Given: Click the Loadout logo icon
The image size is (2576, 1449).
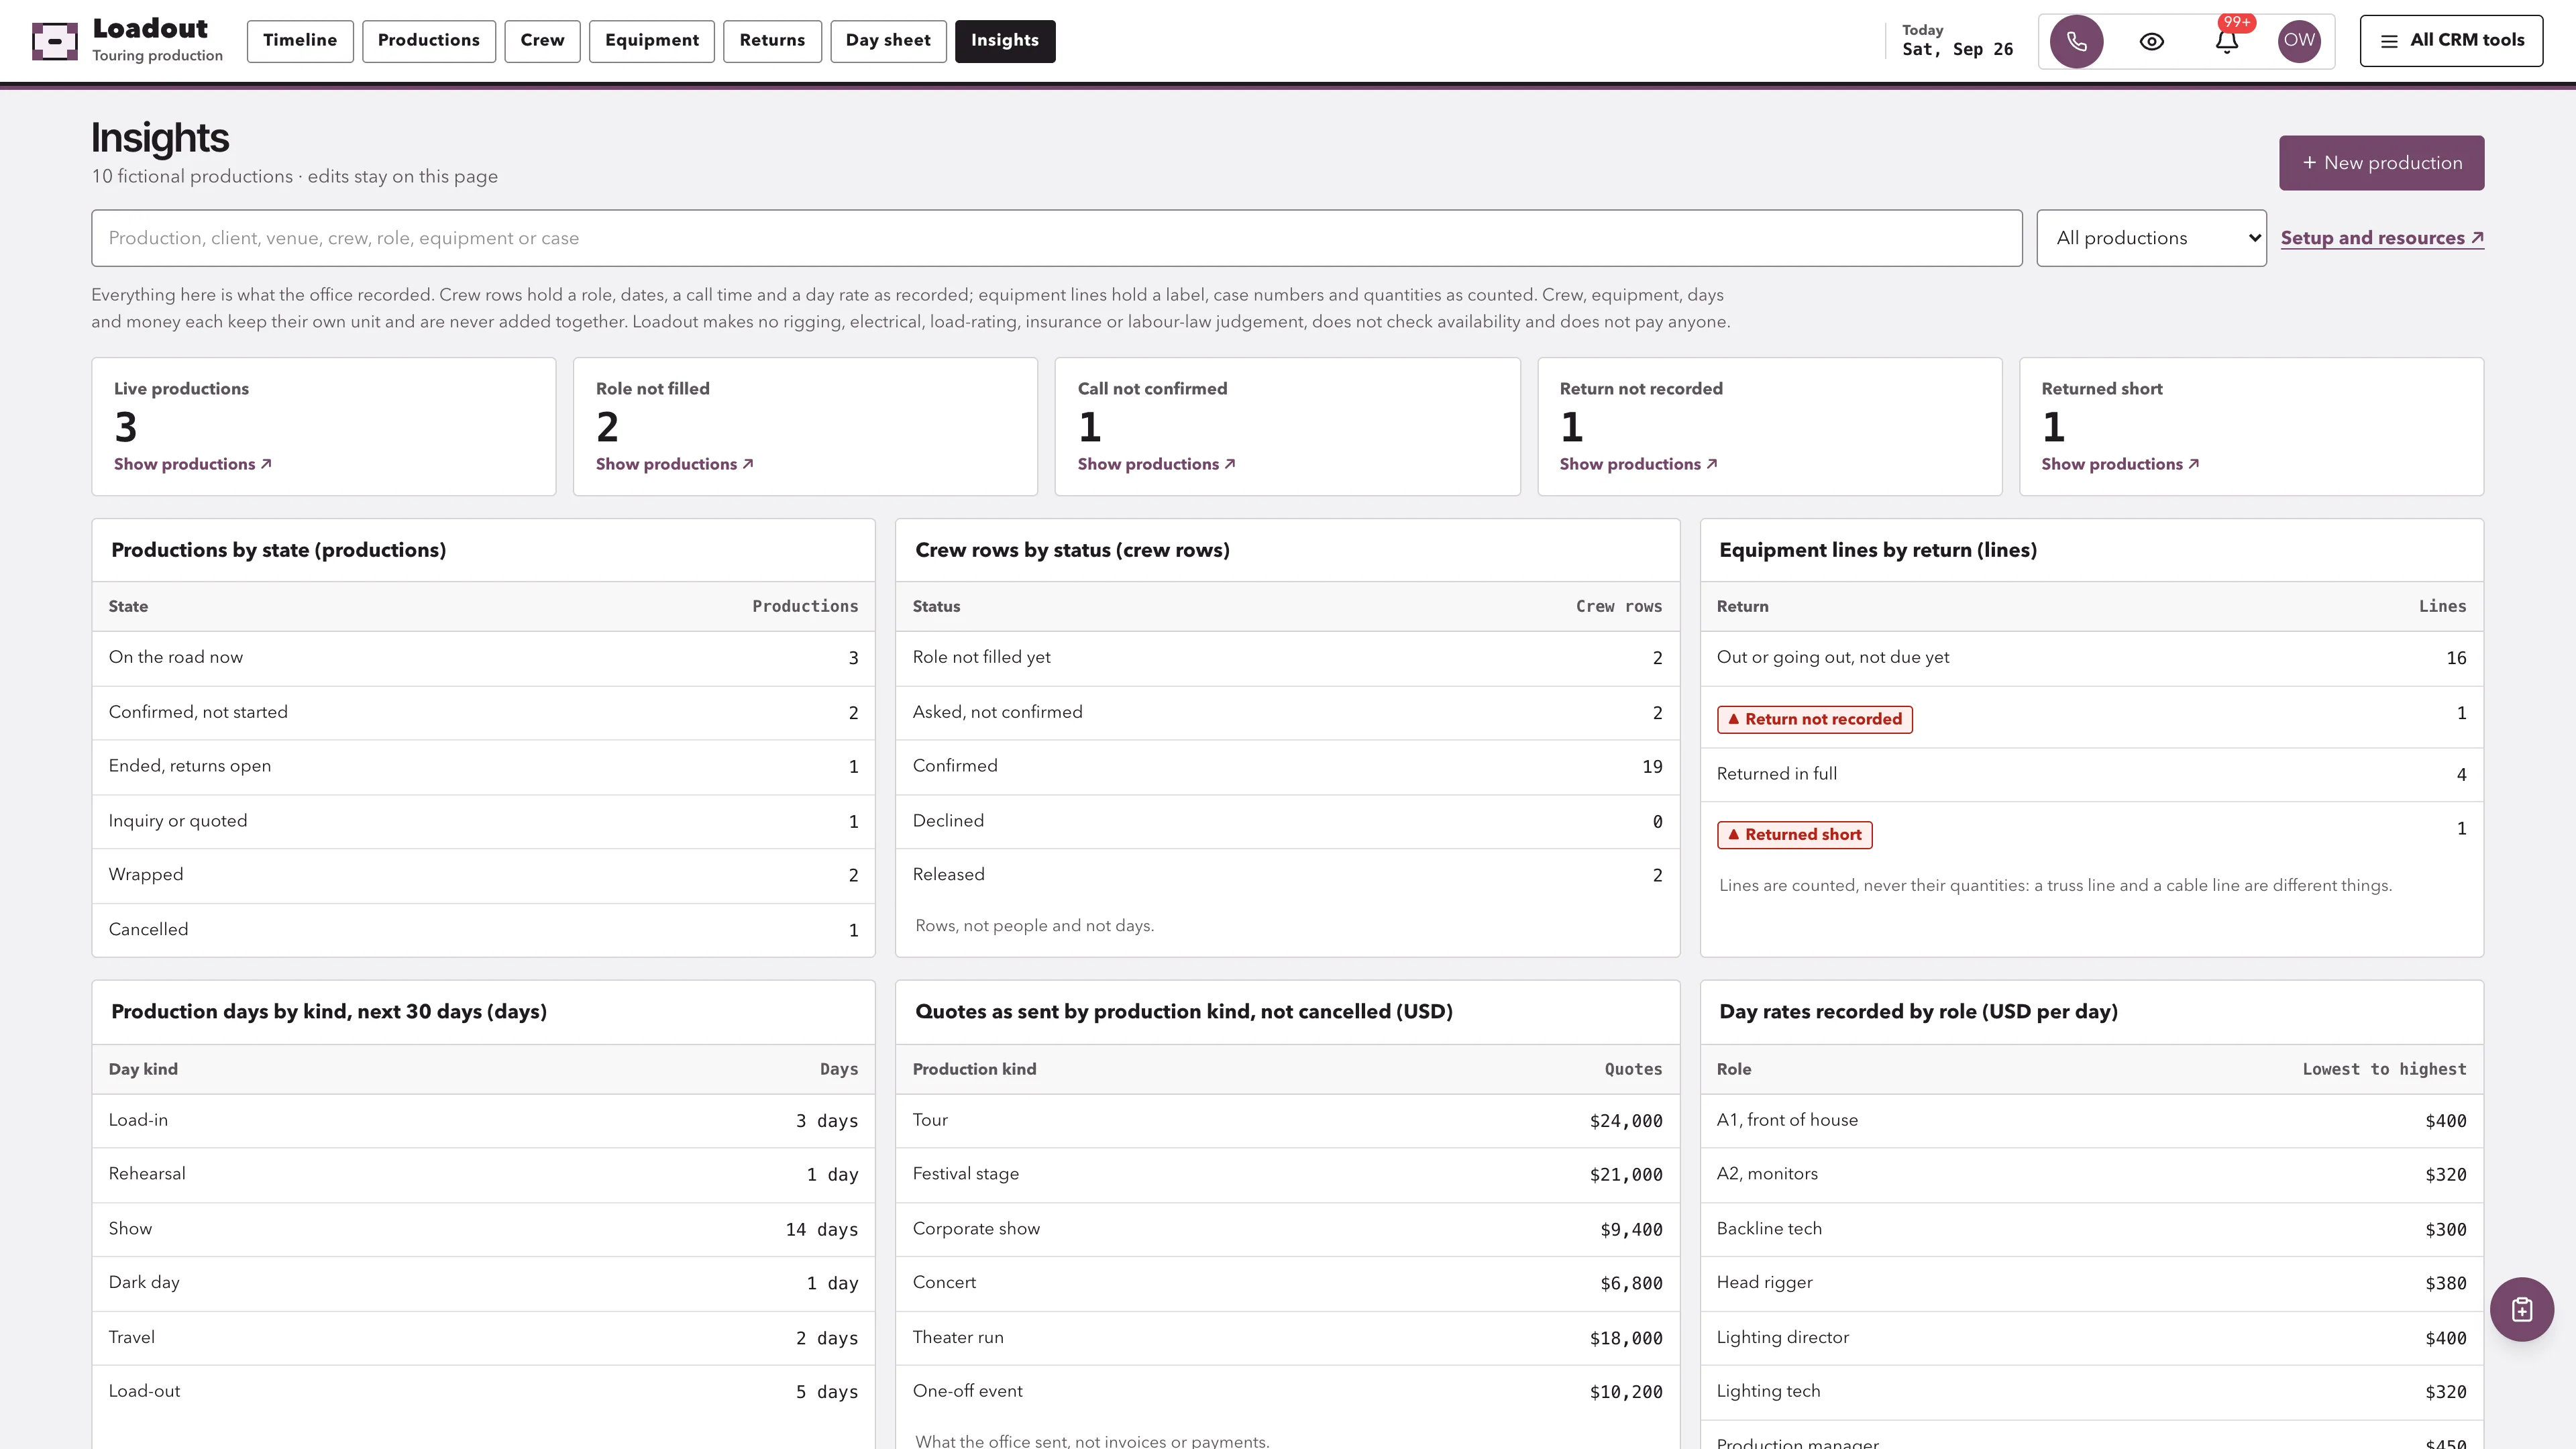Looking at the screenshot, I should (x=55, y=41).
